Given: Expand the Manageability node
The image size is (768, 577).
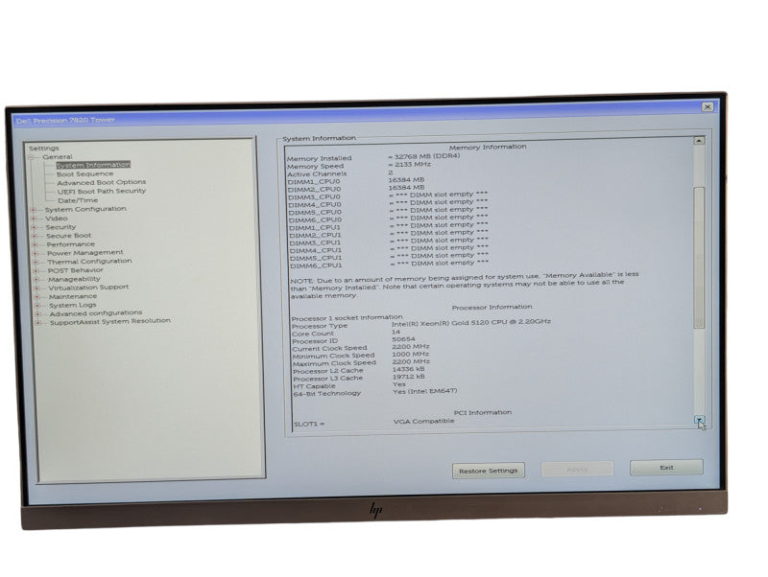Looking at the screenshot, I should click(36, 280).
